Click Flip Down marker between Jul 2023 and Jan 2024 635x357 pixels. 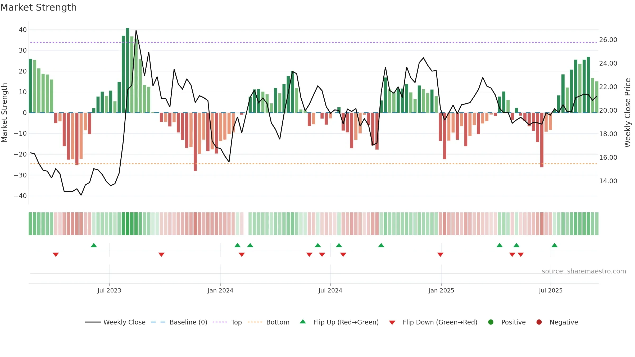[161, 254]
